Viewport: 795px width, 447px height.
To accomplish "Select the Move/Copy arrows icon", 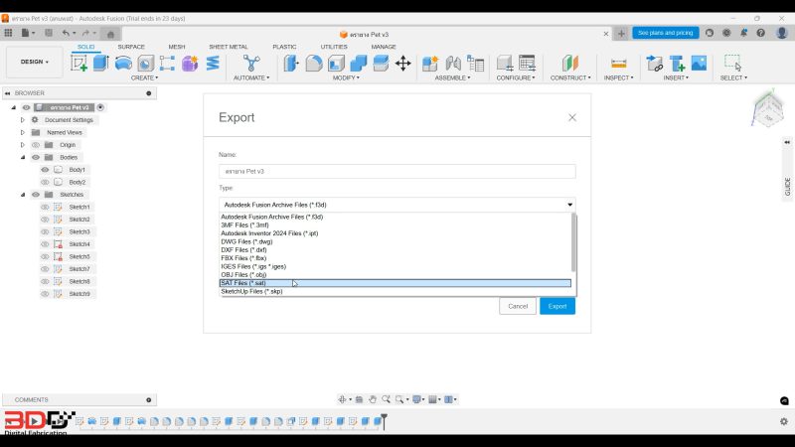I will click(403, 64).
